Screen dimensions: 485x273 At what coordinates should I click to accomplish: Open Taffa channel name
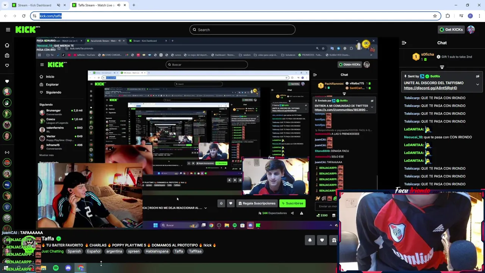pos(48,239)
